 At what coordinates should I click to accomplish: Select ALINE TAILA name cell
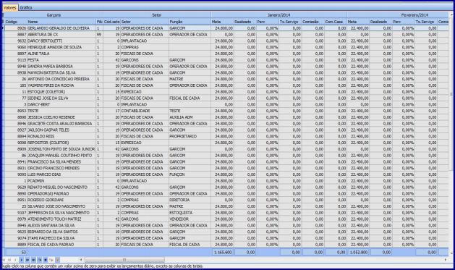tap(61, 54)
